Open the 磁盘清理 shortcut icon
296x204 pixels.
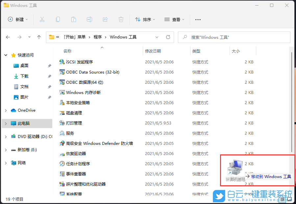[62, 113]
